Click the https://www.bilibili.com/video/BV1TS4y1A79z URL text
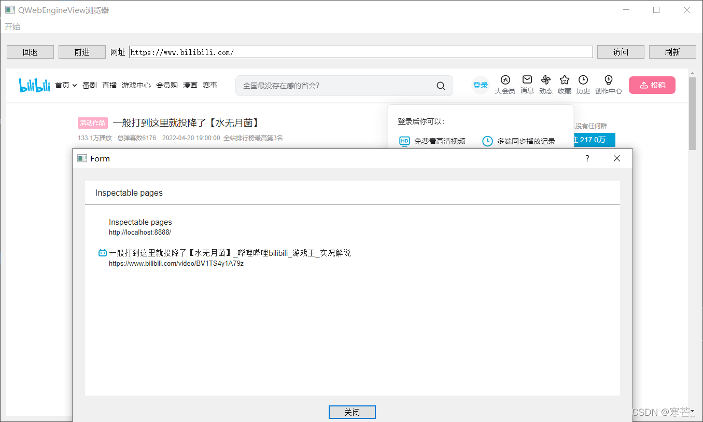Screen dimensions: 703x422 click(176, 264)
